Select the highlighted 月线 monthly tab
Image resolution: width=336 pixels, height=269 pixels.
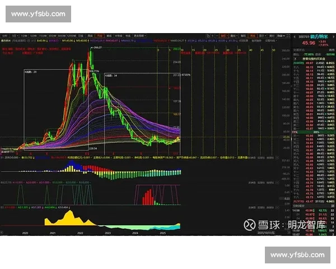tap(100, 36)
